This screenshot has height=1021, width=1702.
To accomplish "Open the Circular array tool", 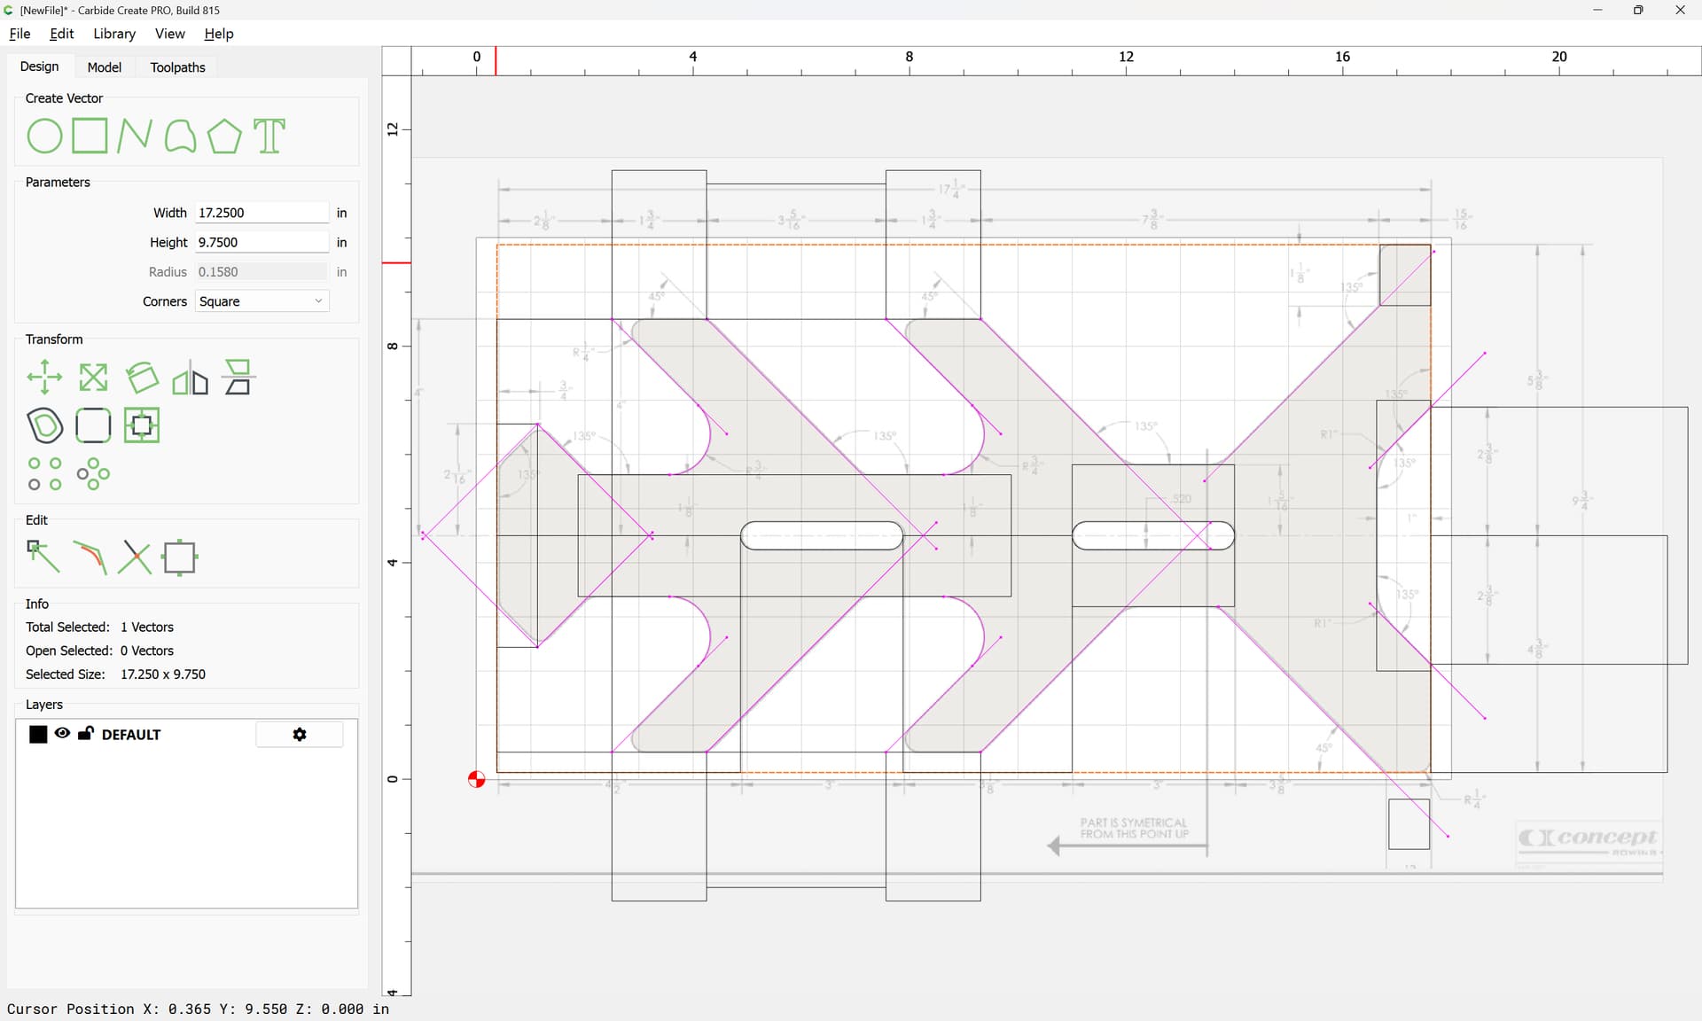I will (93, 473).
